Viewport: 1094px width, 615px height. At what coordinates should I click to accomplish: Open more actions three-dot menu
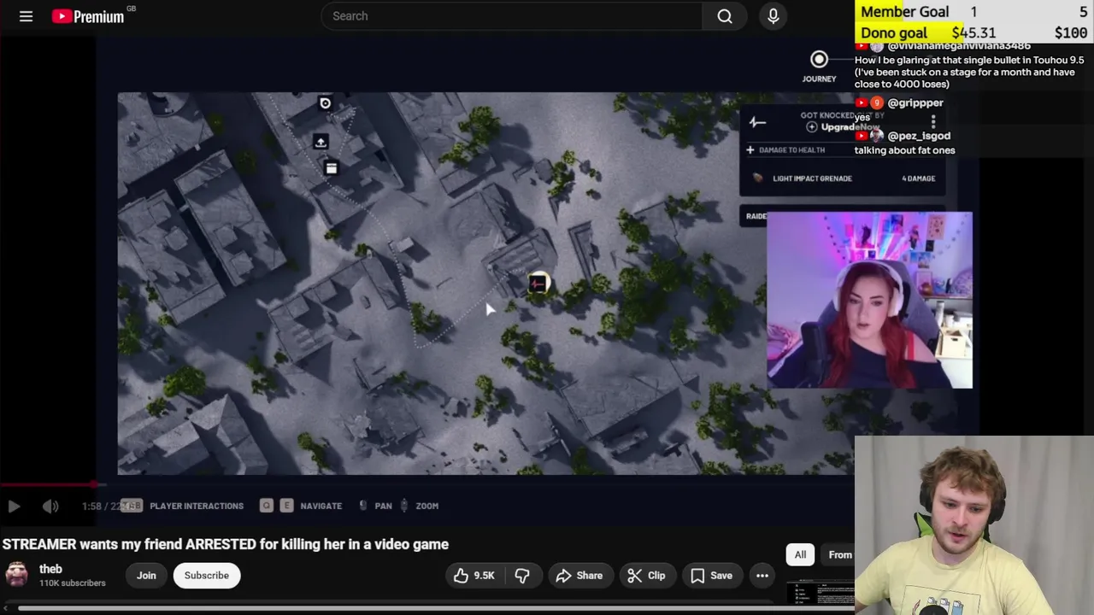pyautogui.click(x=762, y=576)
